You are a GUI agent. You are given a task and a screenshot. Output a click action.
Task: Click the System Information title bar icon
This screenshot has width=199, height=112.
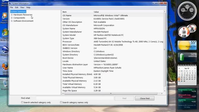[x=10, y=4]
